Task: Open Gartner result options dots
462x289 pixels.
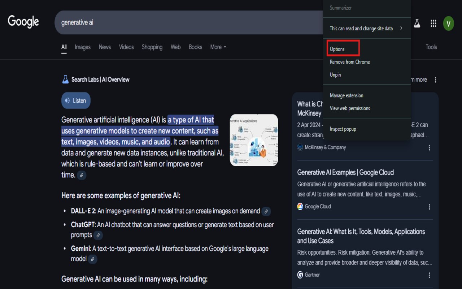Action: (429, 275)
